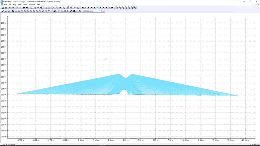Image resolution: width=260 pixels, height=146 pixels.
Task: Open the Flag menu
Action: point(14,4)
